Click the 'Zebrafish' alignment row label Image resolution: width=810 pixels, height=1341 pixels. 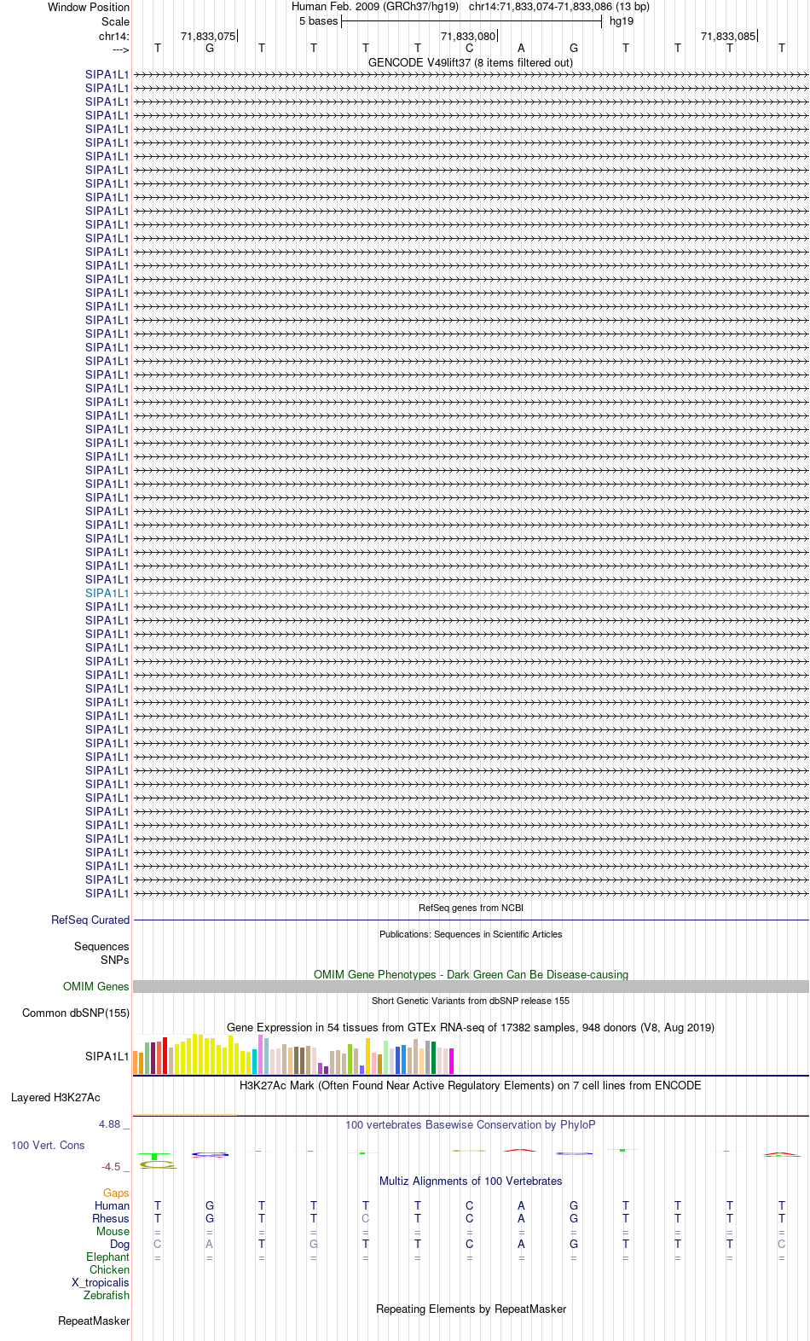[x=107, y=1296]
